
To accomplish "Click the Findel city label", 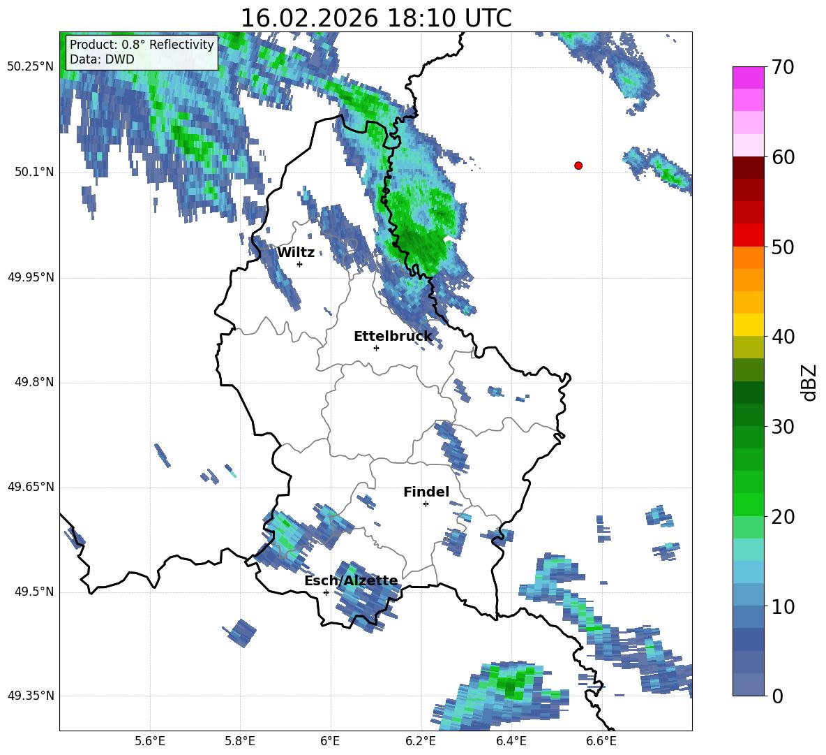I will [426, 492].
